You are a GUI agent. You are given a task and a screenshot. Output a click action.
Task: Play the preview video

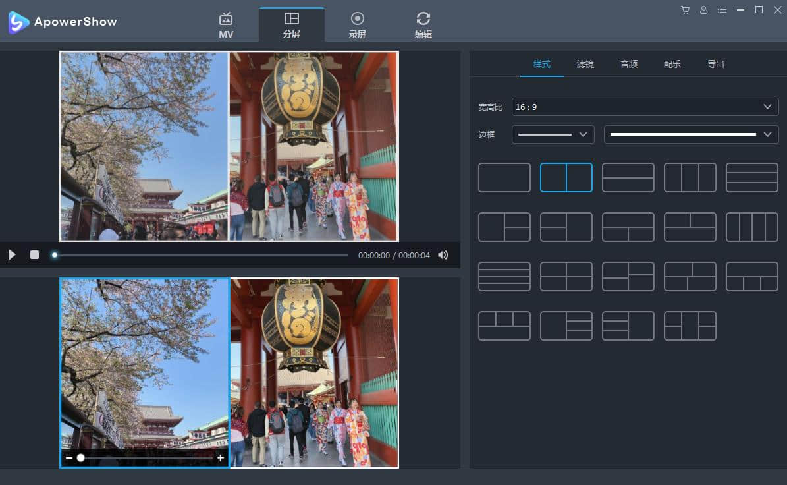click(12, 255)
